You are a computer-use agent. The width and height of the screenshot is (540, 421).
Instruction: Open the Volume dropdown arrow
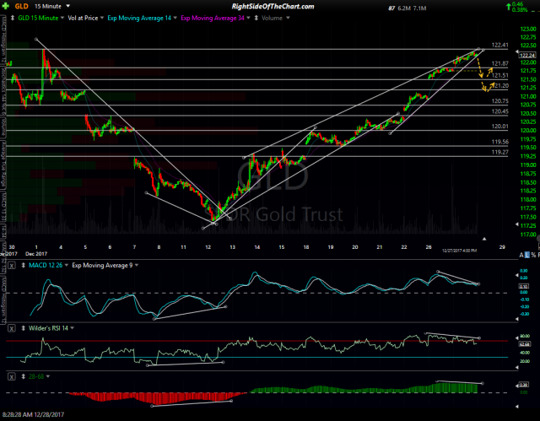[288, 18]
